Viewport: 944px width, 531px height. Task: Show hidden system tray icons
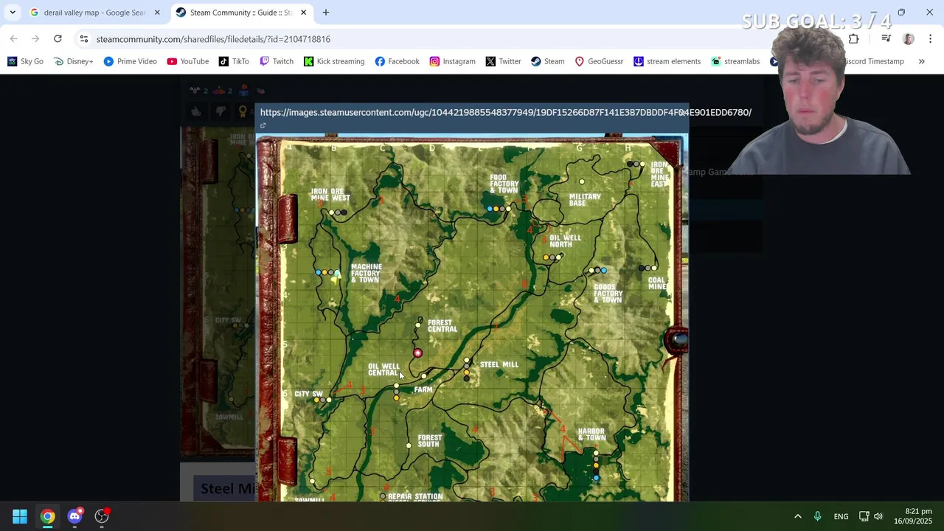pos(797,516)
